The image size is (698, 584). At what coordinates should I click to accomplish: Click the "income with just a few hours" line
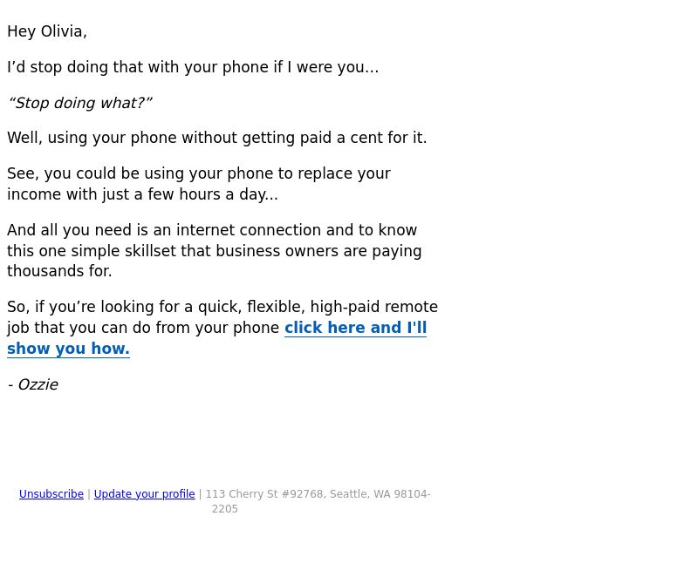coord(142,194)
